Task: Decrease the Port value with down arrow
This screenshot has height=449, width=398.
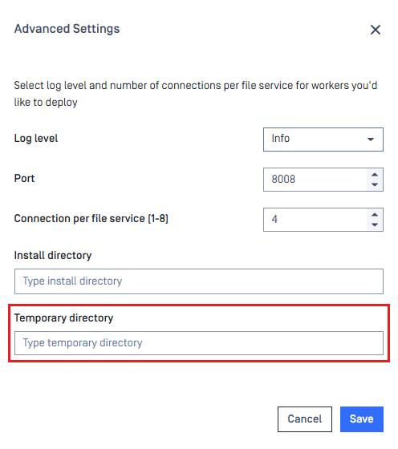Action: [375, 184]
